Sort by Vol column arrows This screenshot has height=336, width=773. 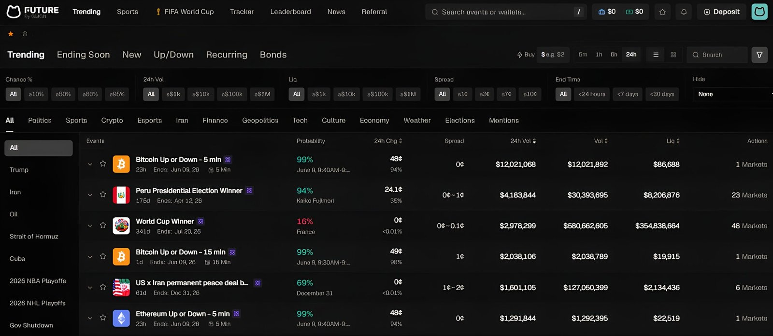point(606,141)
